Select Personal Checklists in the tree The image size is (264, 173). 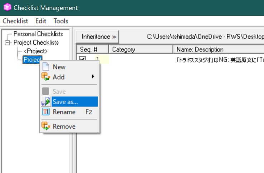pos(38,34)
